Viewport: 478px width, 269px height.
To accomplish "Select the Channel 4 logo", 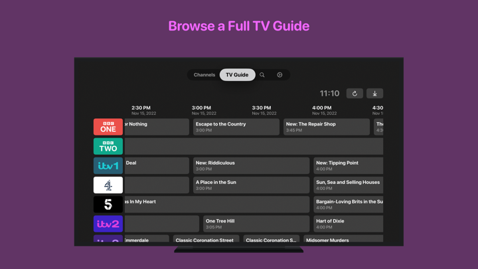I will 108,185.
